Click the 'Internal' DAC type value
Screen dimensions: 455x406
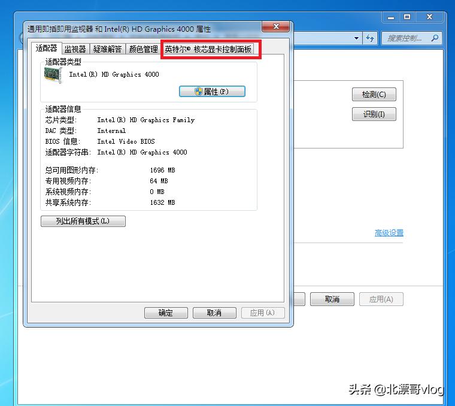[111, 131]
